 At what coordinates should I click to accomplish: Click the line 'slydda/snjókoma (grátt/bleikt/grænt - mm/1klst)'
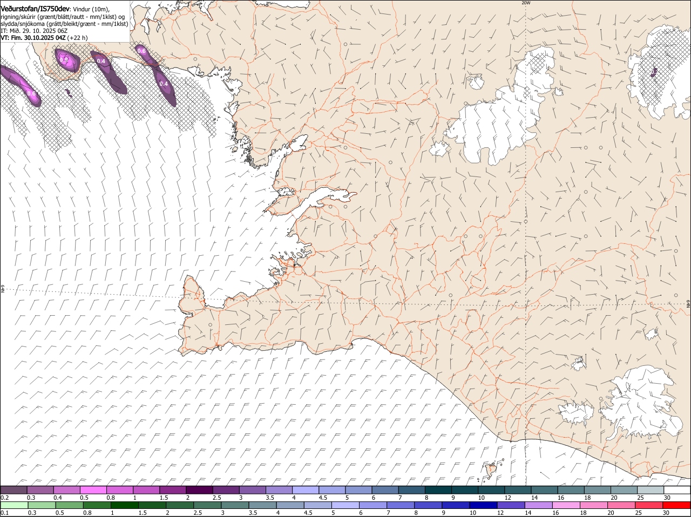tap(64, 24)
